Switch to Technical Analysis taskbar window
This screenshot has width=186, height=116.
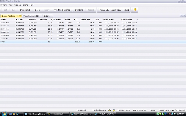(81, 114)
